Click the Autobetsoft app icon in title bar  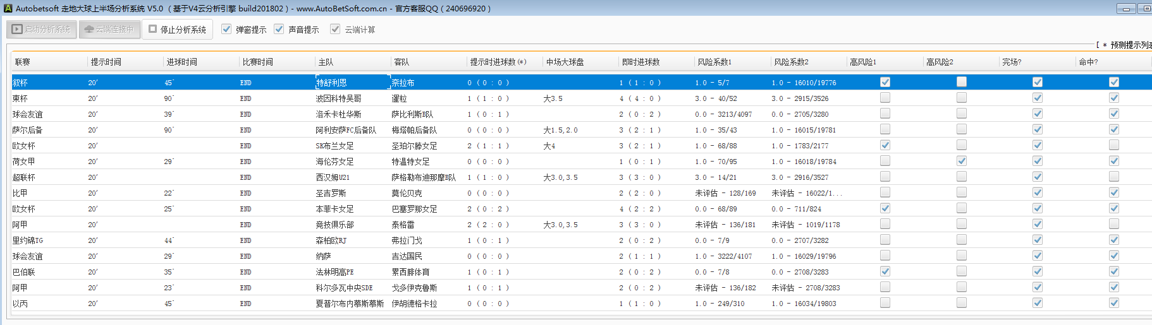(x=8, y=8)
